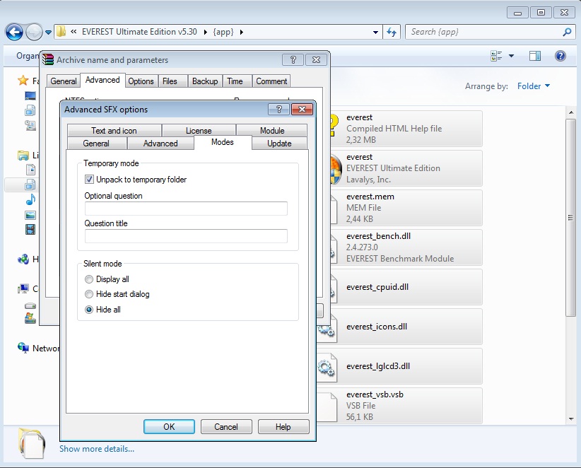The height and width of the screenshot is (468, 581).
Task: Open the License tab in SFX options
Action: pyautogui.click(x=199, y=131)
